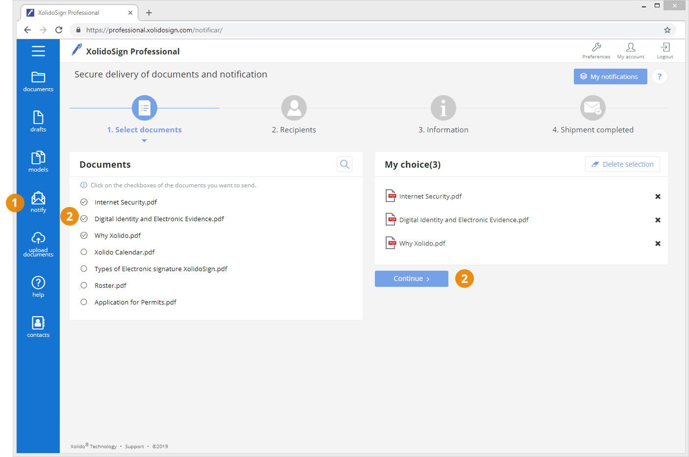Image resolution: width=689 pixels, height=457 pixels.
Task: Uncheck Internet Security.pdf in Documents list
Action: (84, 202)
